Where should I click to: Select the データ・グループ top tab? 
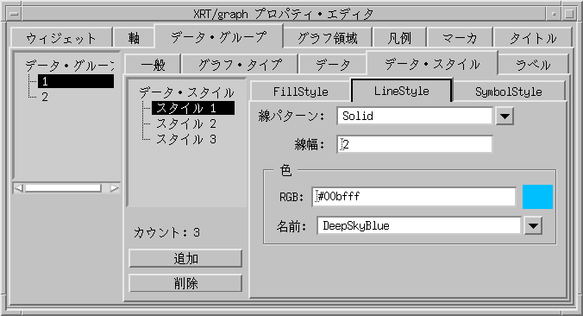pyautogui.click(x=218, y=37)
